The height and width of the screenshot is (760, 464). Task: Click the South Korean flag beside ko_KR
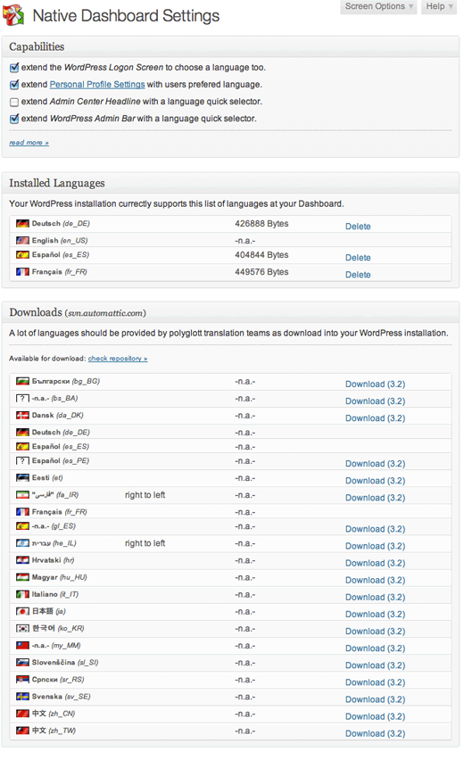[22, 629]
